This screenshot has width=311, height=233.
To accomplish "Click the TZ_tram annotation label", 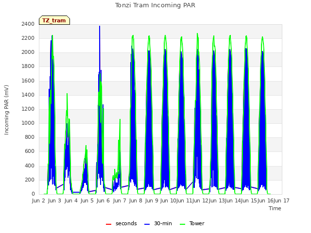I will [x=54, y=20].
